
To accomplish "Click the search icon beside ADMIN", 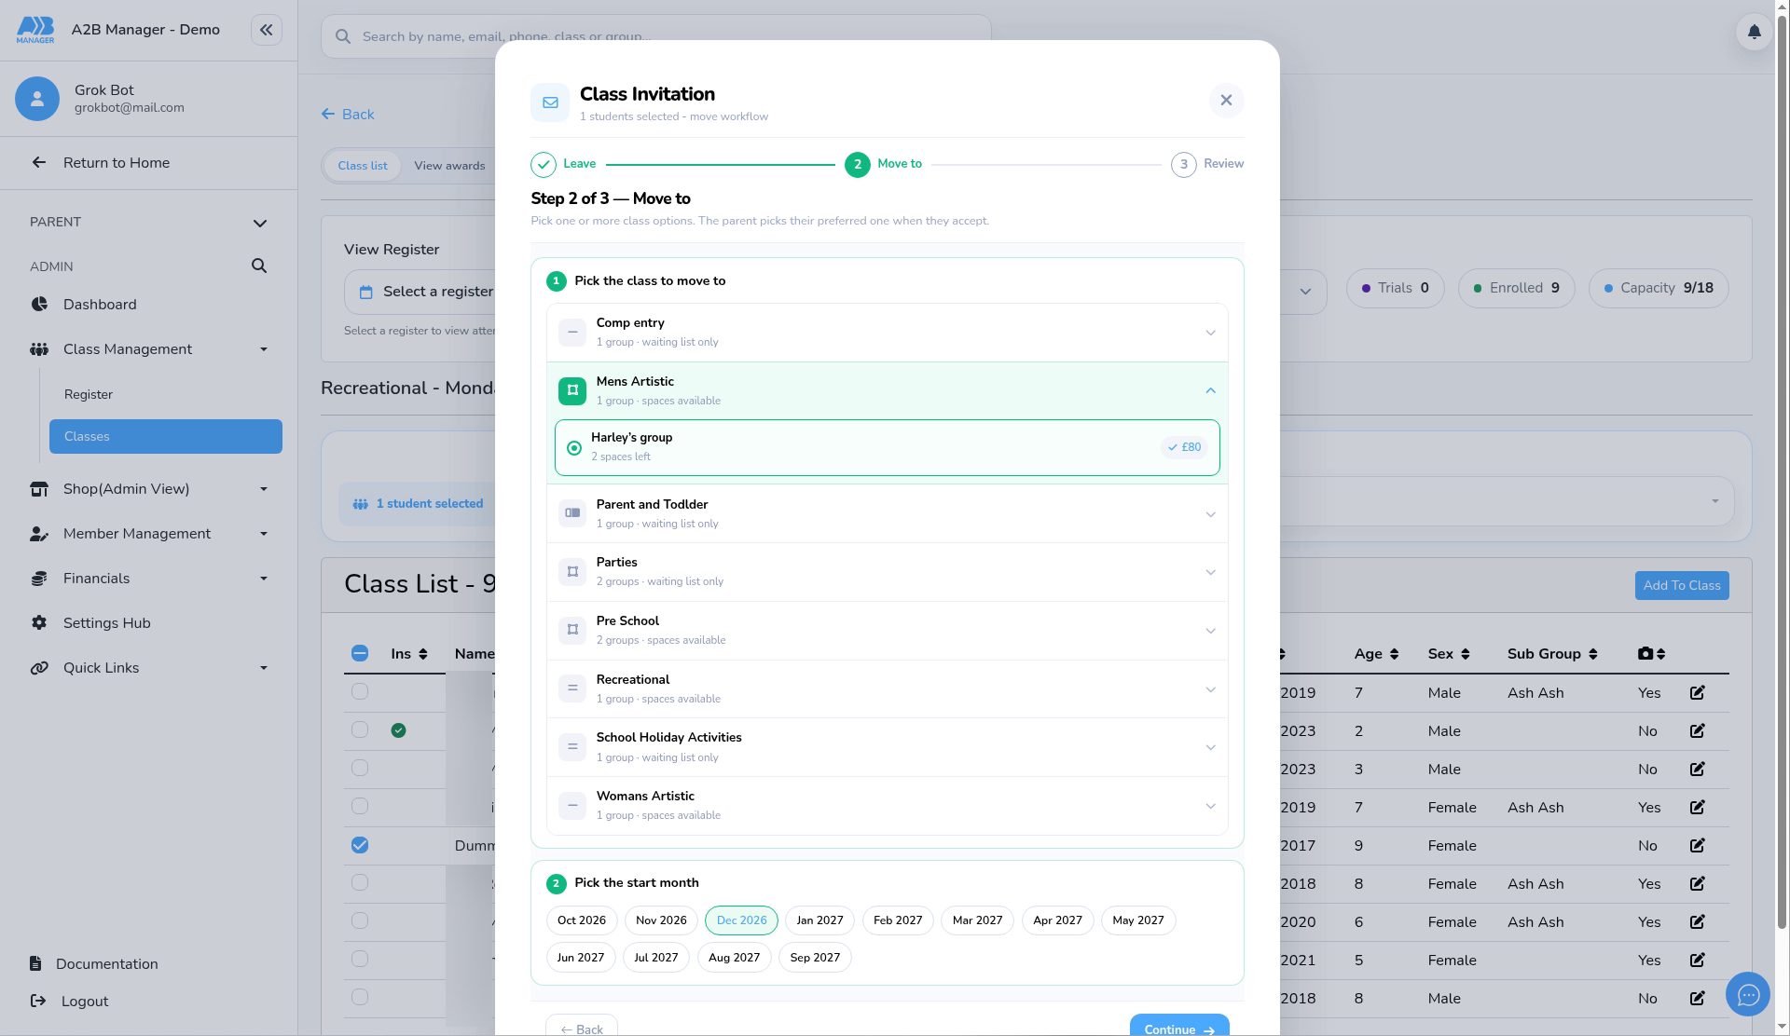I will click(259, 266).
